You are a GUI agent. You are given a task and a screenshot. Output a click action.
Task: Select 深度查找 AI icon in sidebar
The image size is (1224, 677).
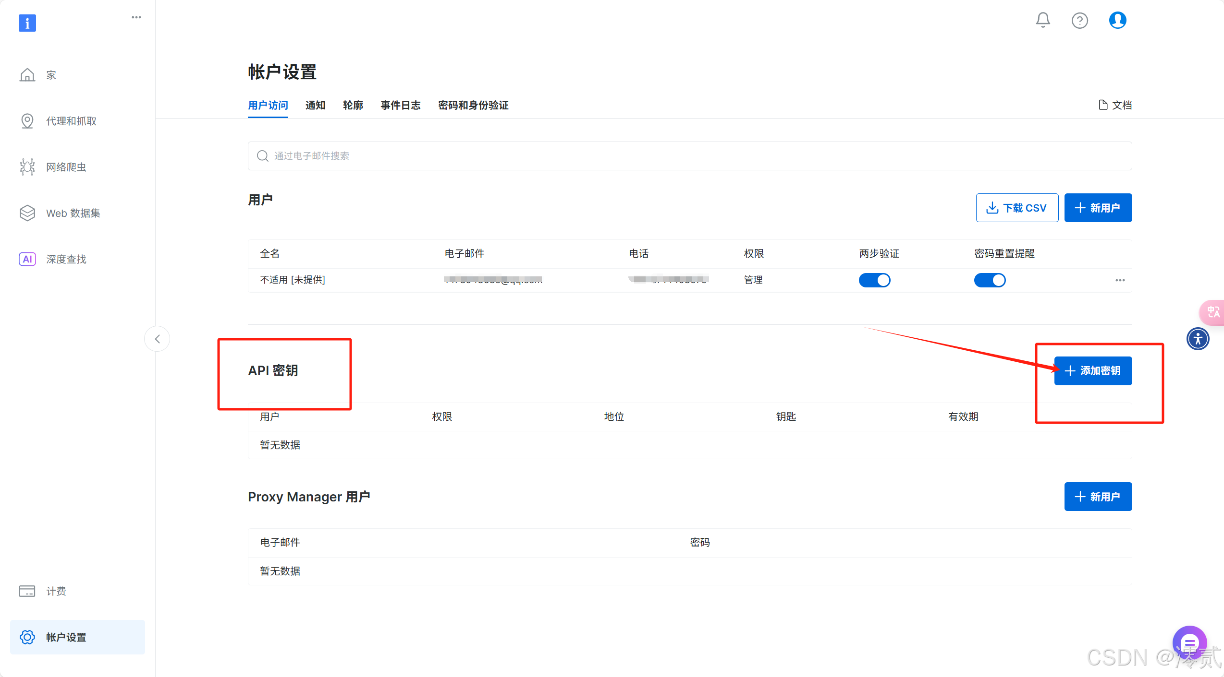tap(27, 259)
